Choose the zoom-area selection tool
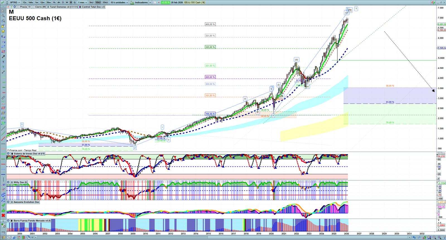 3,21
